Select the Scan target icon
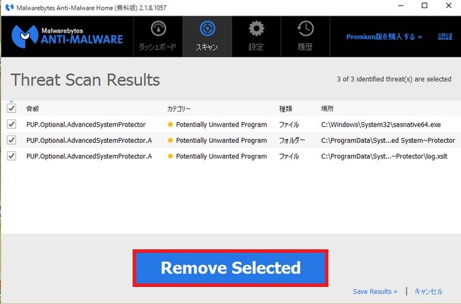This screenshot has width=461, height=304. [207, 28]
